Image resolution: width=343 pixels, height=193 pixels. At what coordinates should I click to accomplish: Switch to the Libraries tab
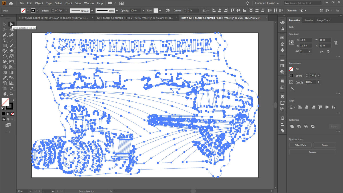point(308,20)
